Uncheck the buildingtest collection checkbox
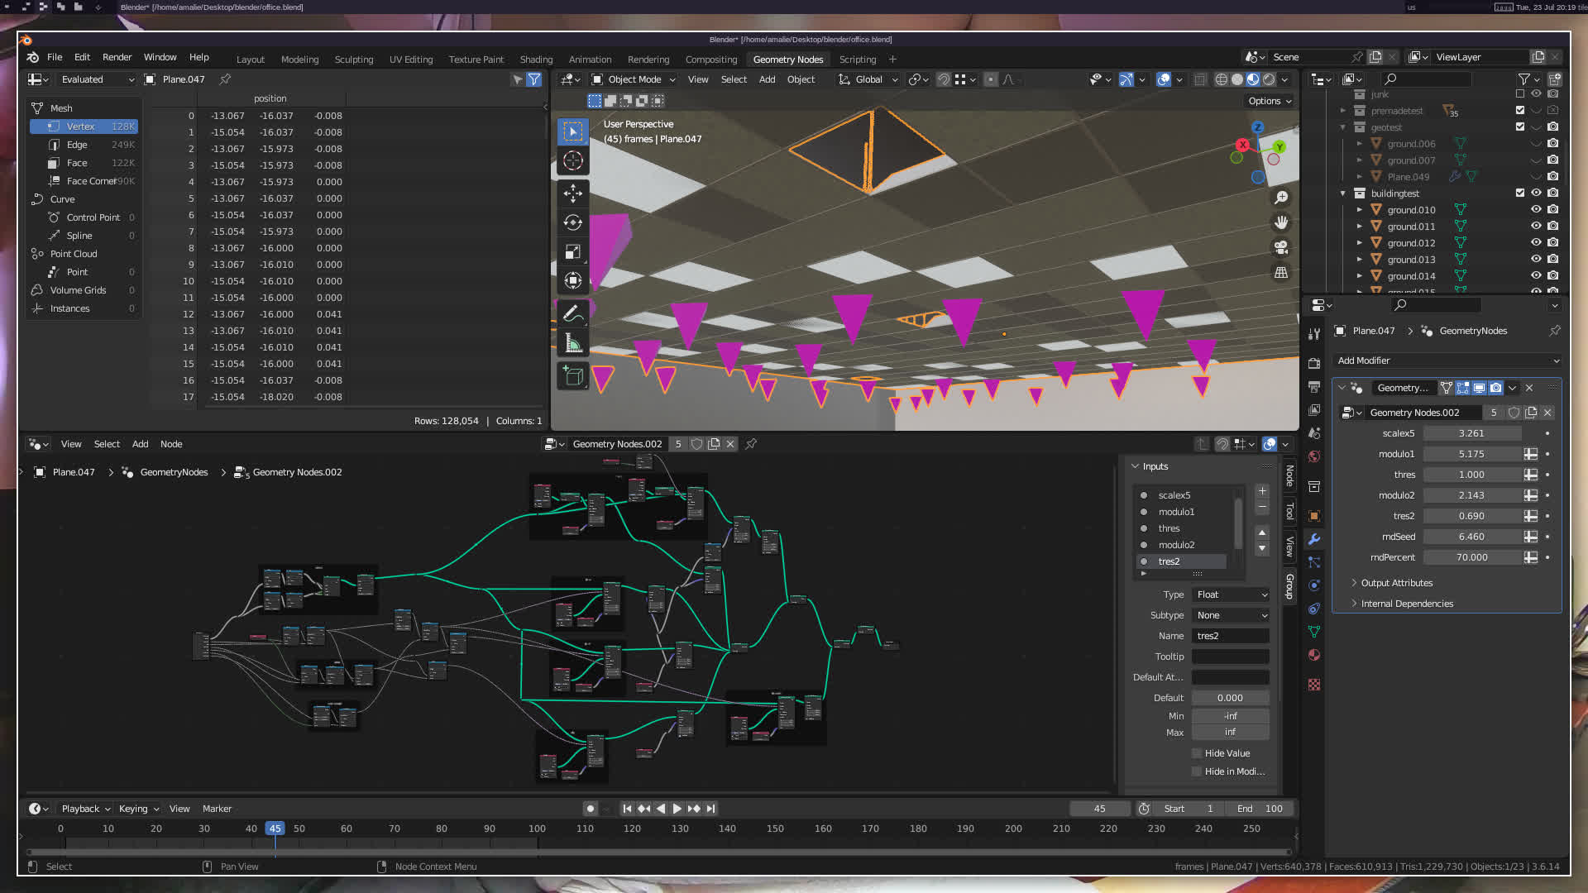The image size is (1588, 893). tap(1520, 193)
